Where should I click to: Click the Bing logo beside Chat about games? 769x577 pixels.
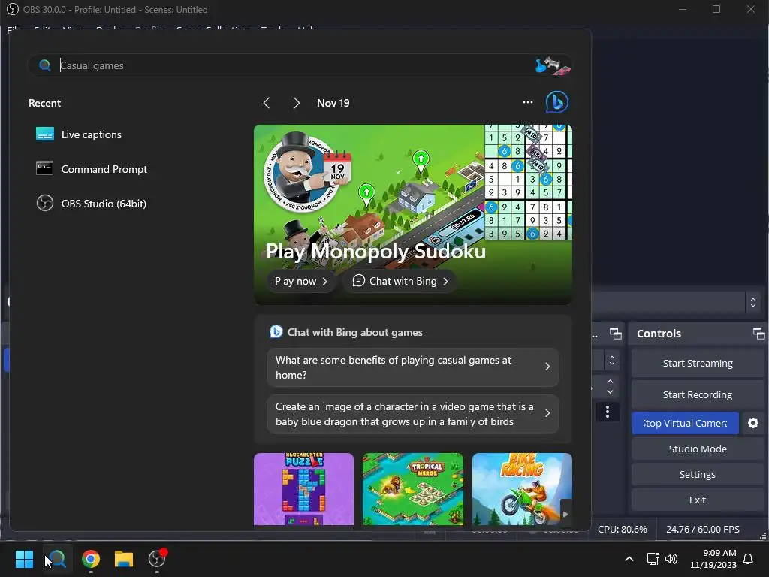click(276, 332)
